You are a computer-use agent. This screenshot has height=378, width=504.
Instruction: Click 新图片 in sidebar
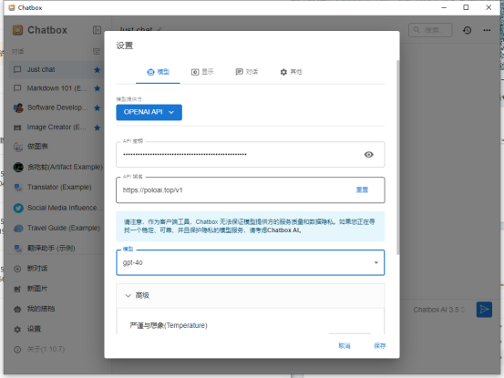tap(37, 289)
